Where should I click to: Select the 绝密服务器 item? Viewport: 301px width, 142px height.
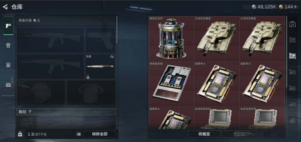171,84
